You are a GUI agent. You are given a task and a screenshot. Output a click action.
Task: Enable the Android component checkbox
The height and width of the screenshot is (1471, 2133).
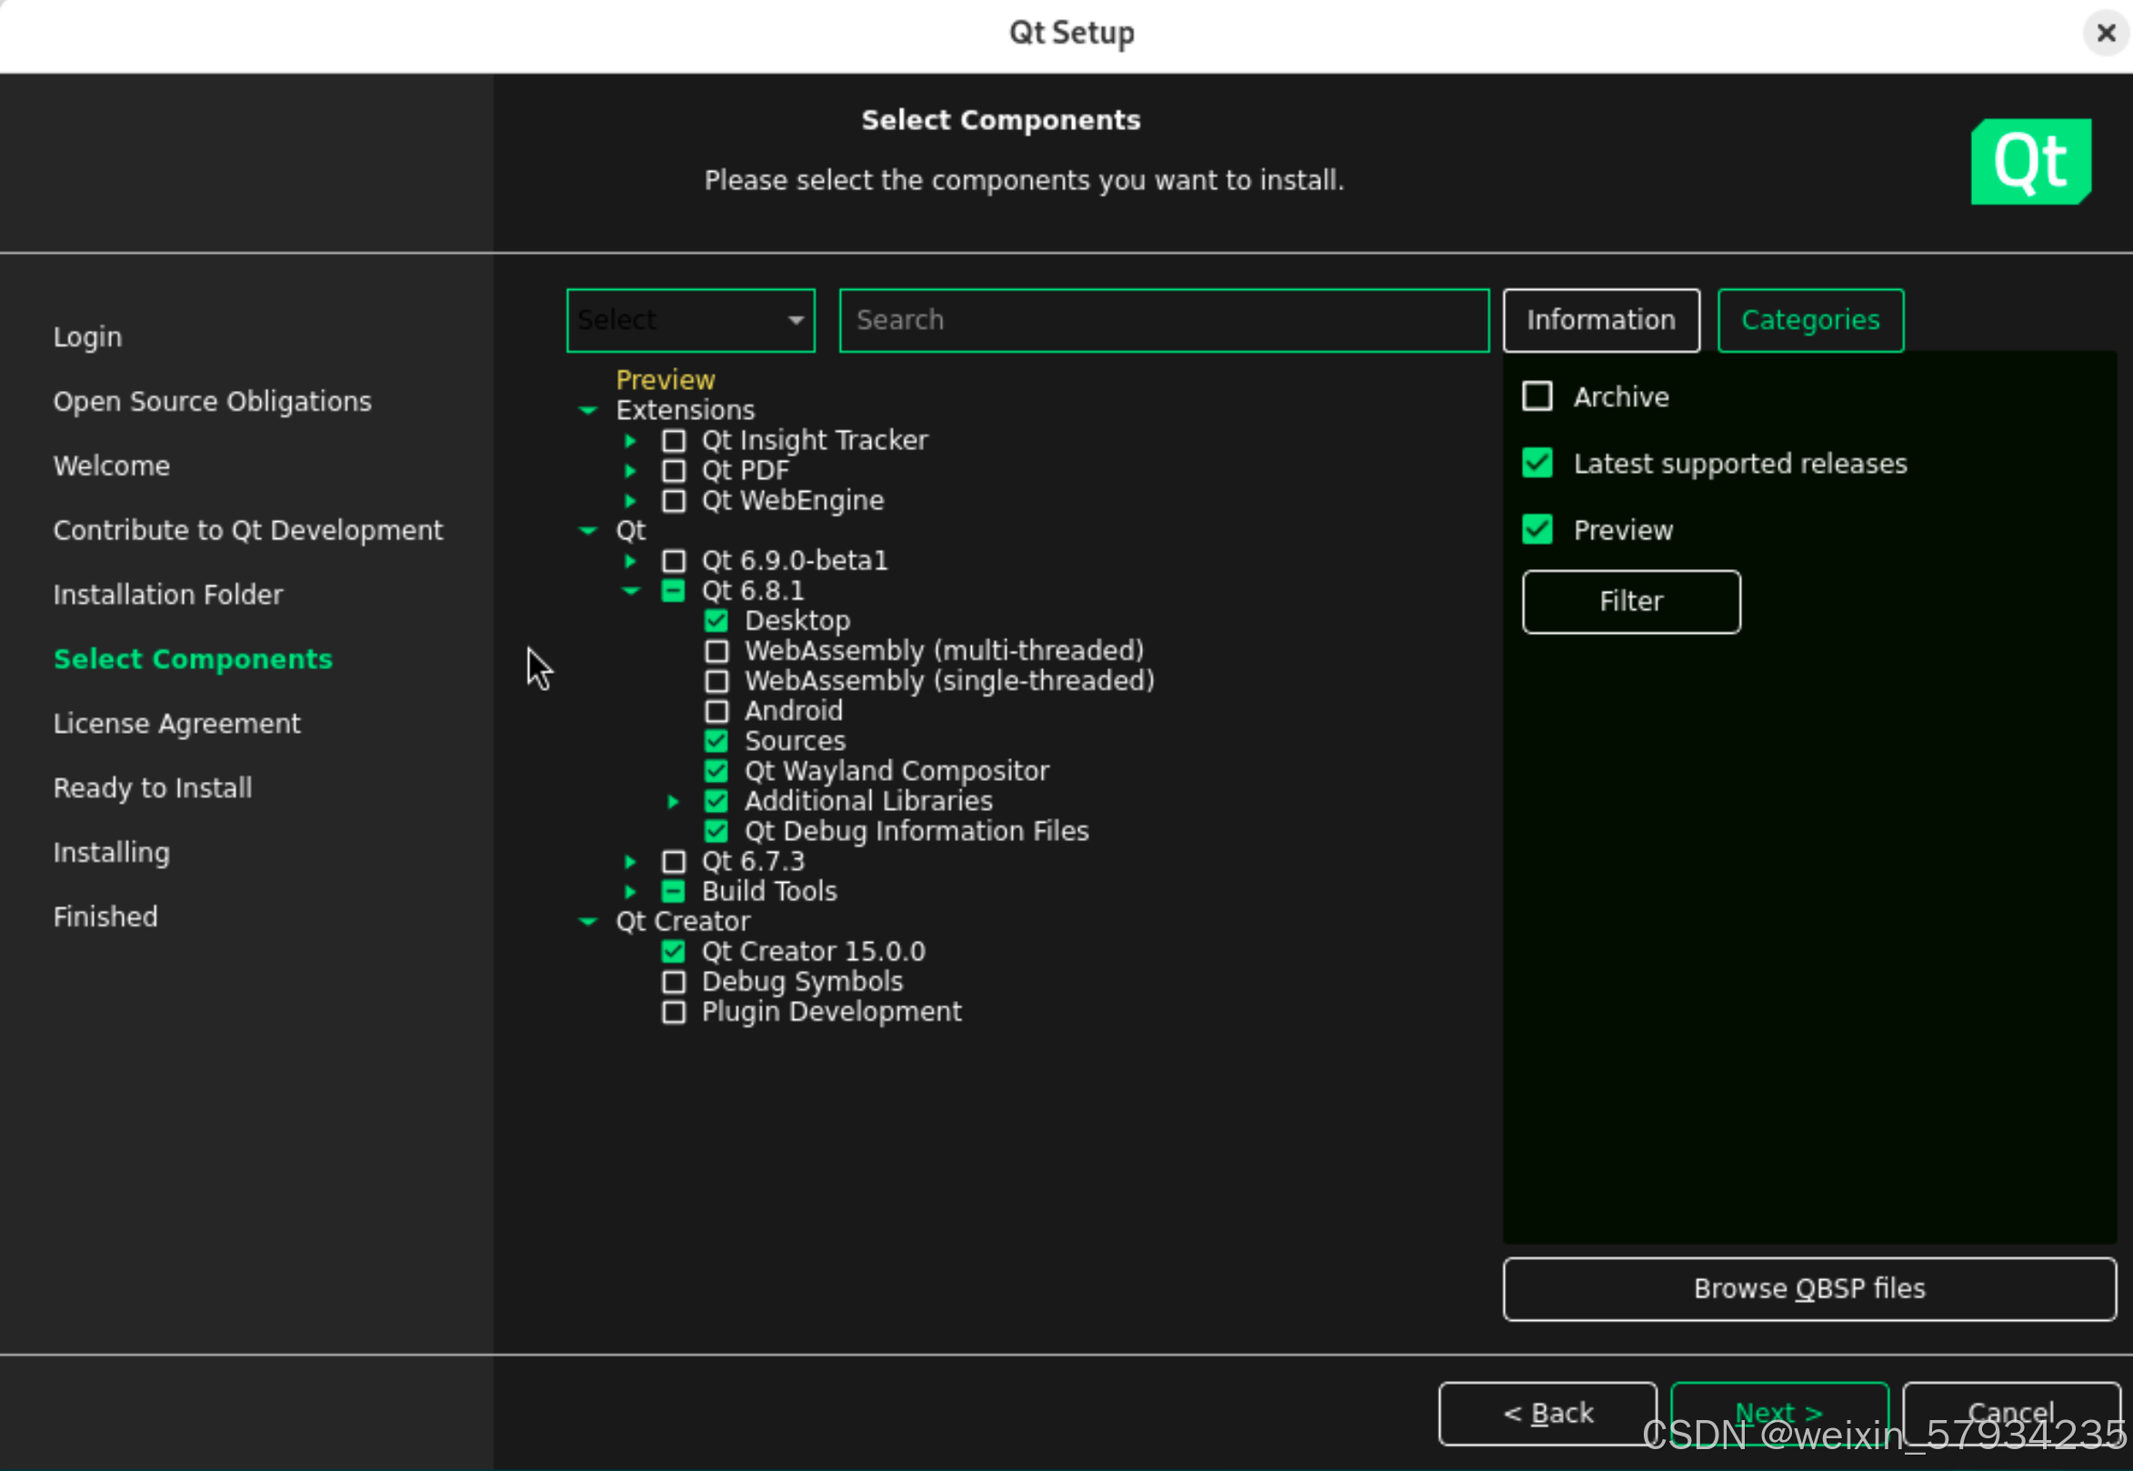click(x=716, y=712)
